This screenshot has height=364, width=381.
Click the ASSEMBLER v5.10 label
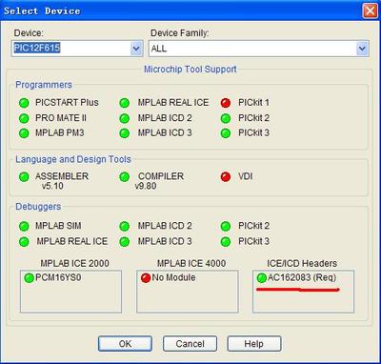coord(62,181)
